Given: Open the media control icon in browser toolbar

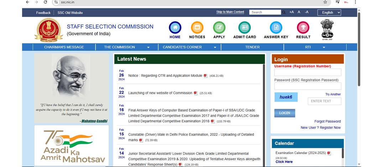Looking at the screenshot, I should (338, 2).
